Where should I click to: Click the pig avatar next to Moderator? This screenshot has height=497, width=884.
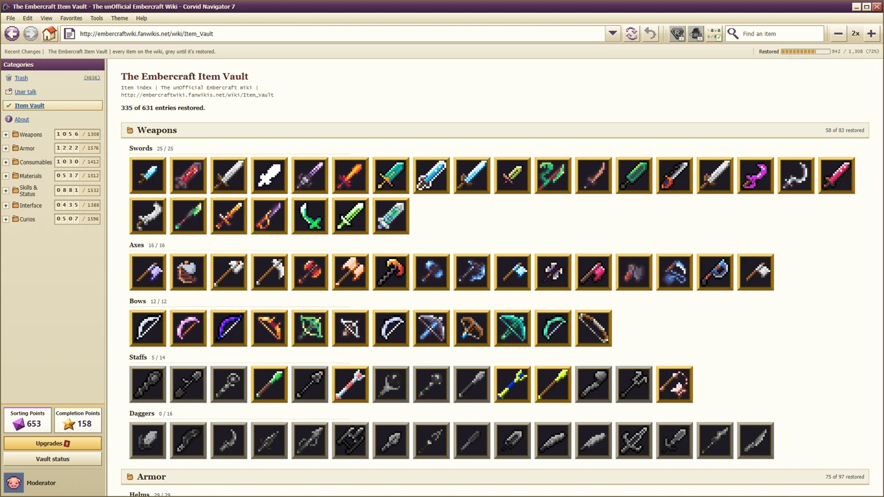14,483
